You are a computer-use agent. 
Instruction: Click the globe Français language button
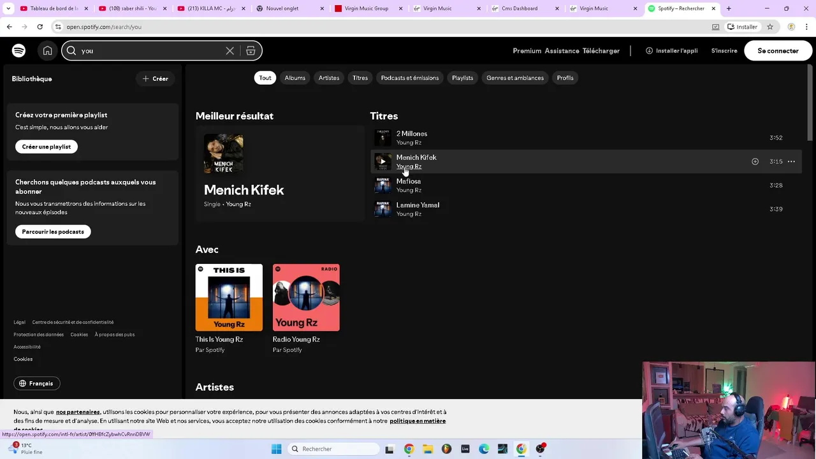click(36, 383)
